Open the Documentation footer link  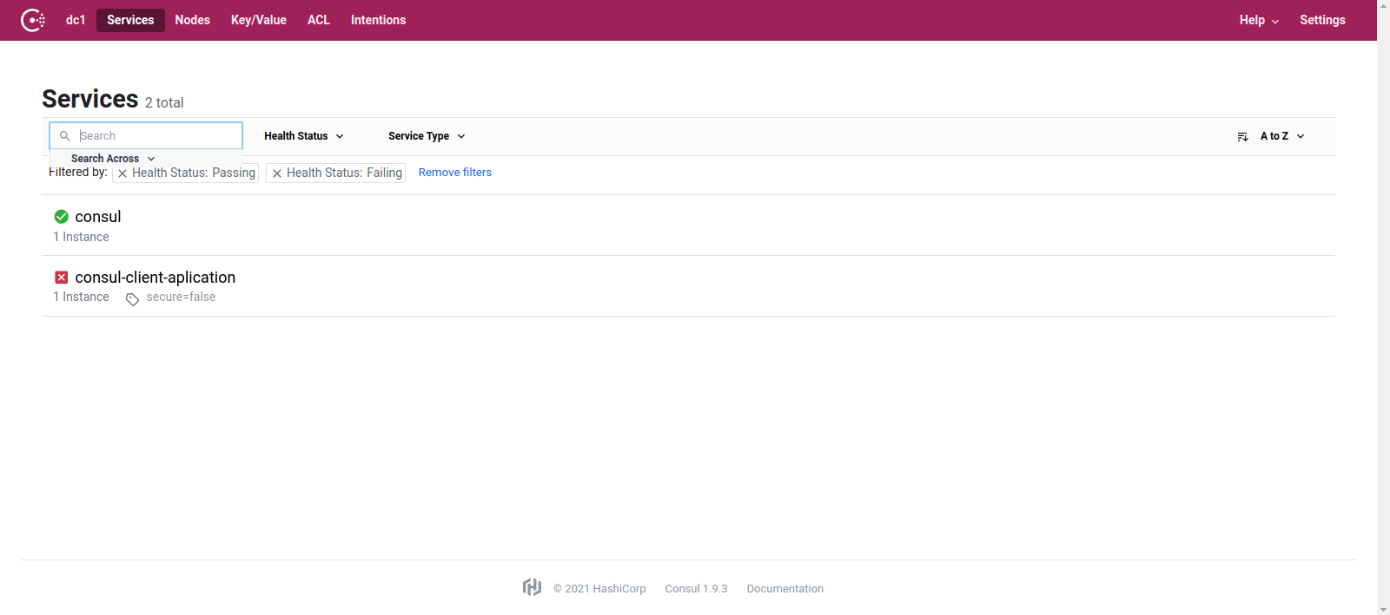(785, 588)
